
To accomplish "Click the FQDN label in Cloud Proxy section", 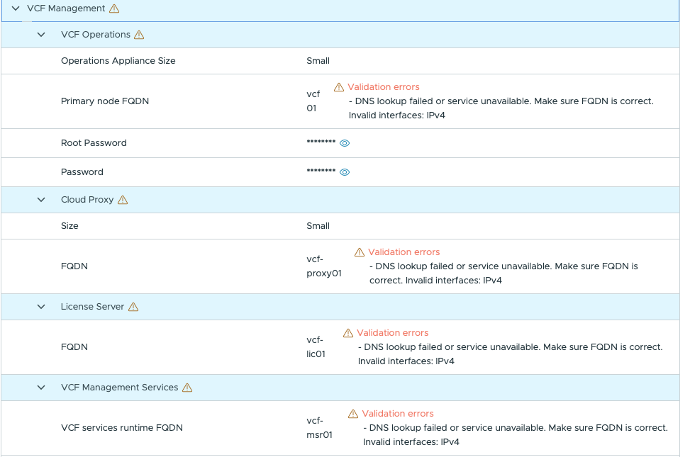I will 74,266.
